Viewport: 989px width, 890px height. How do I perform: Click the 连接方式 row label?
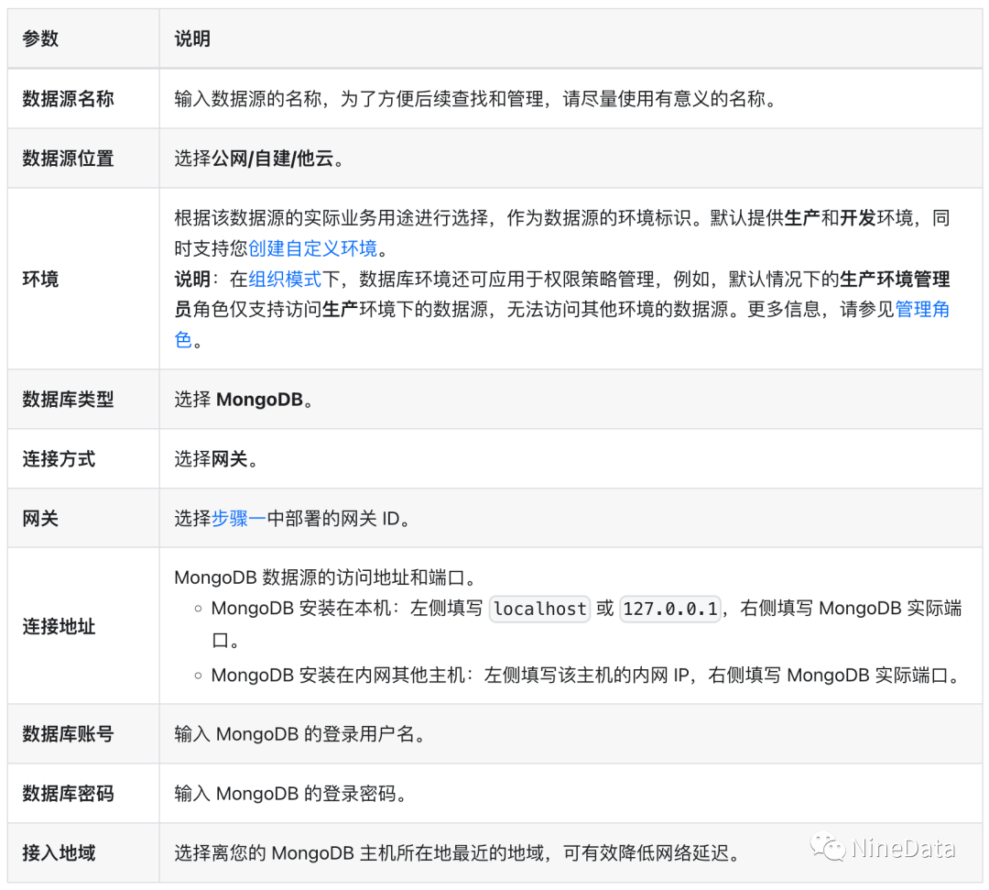(59, 458)
